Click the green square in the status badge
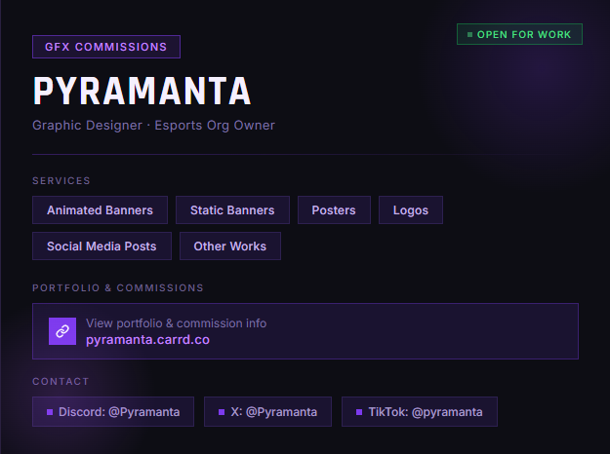Viewport: 610px width, 454px height. tap(469, 34)
